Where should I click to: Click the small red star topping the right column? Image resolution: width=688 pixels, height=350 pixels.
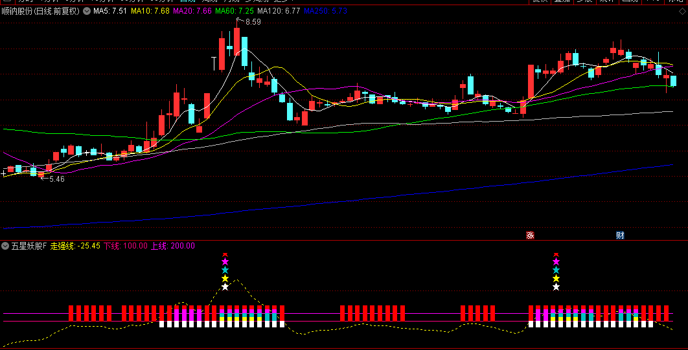[556, 254]
